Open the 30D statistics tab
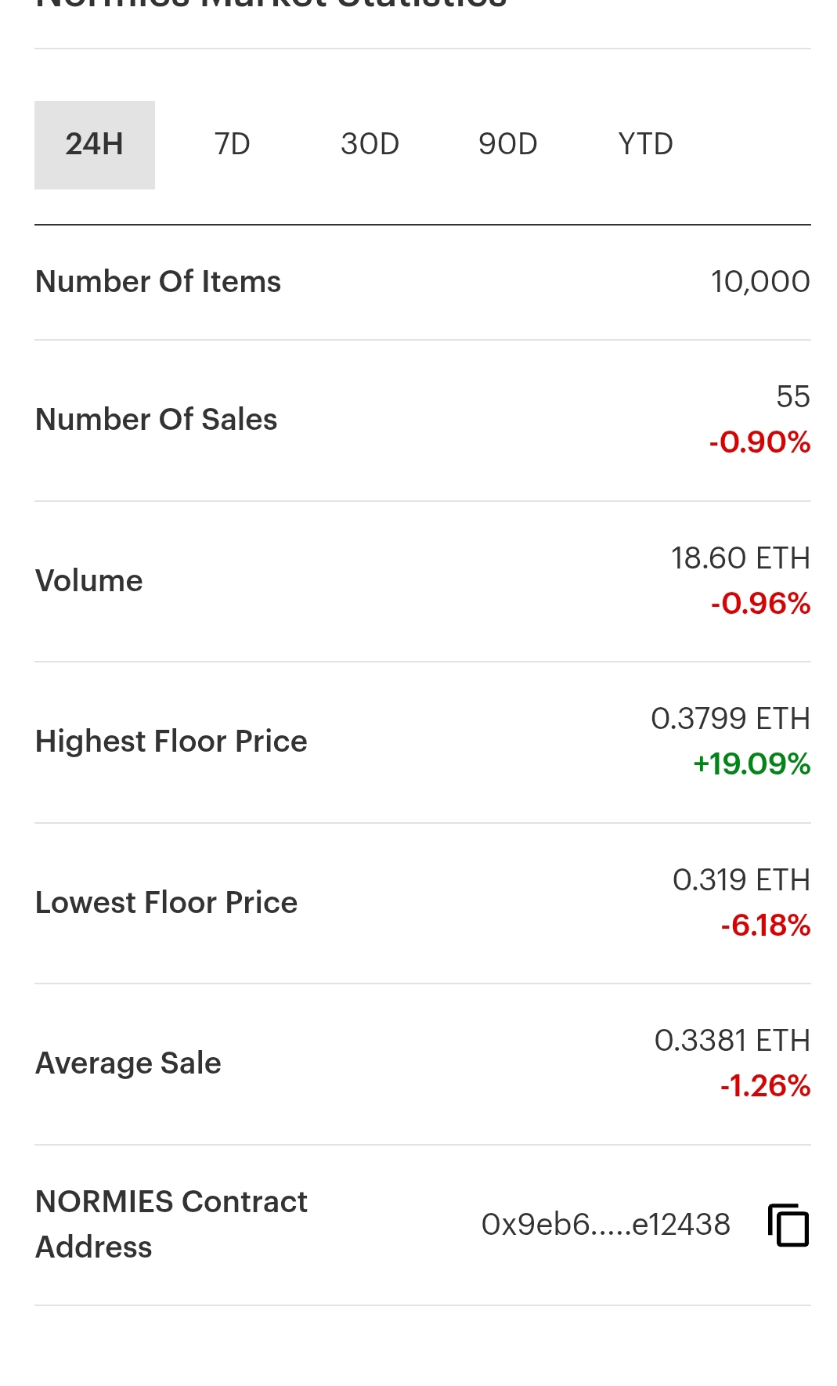The height and width of the screenshot is (1386, 837). pyautogui.click(x=370, y=145)
